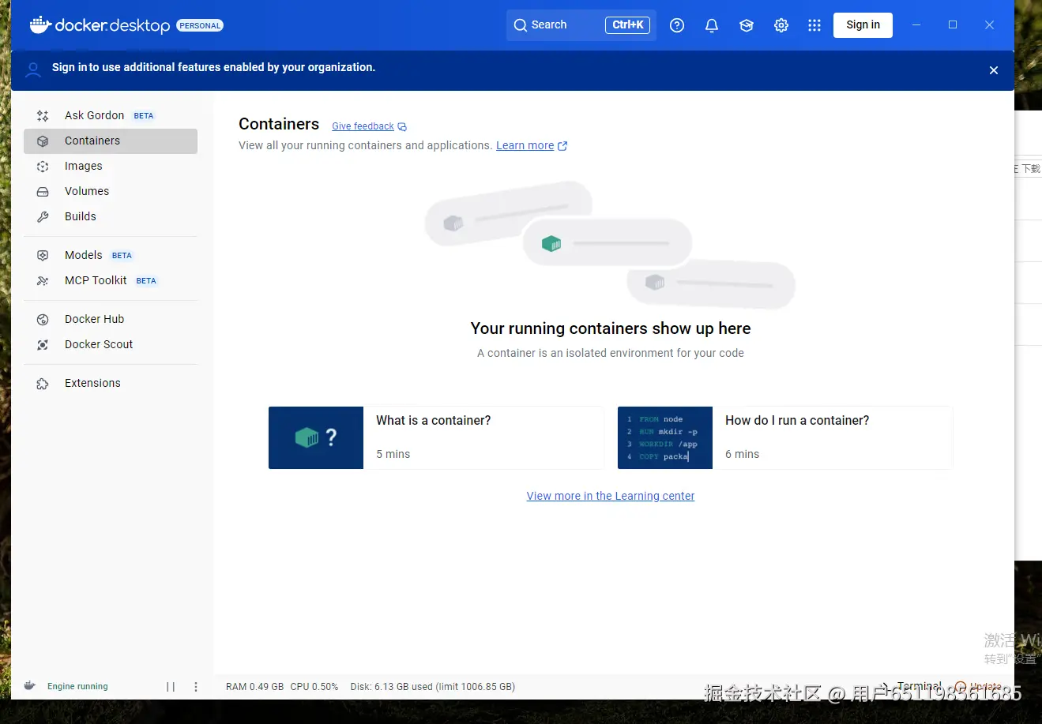Open the apps grid icon
The image size is (1042, 724).
coord(814,25)
